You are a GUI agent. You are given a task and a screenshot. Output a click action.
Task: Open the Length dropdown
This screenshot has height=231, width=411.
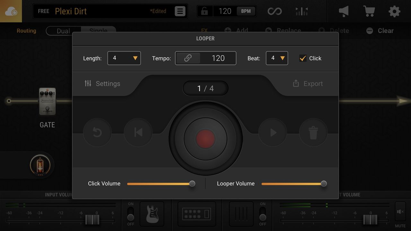coord(124,58)
